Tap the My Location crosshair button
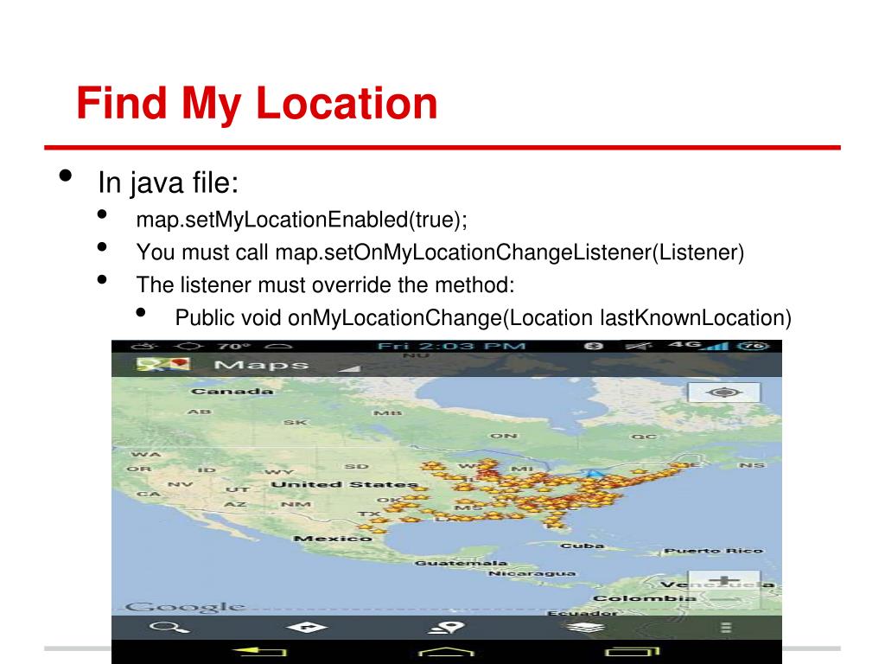Image resolution: width=885 pixels, height=664 pixels. (724, 392)
